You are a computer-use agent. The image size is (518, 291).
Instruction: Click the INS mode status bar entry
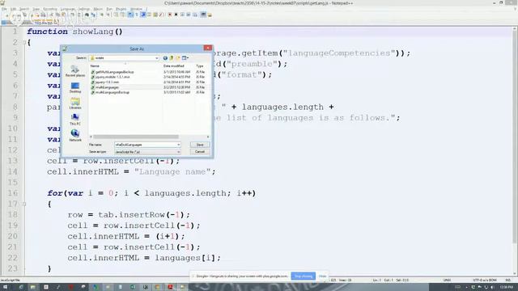tap(508, 280)
